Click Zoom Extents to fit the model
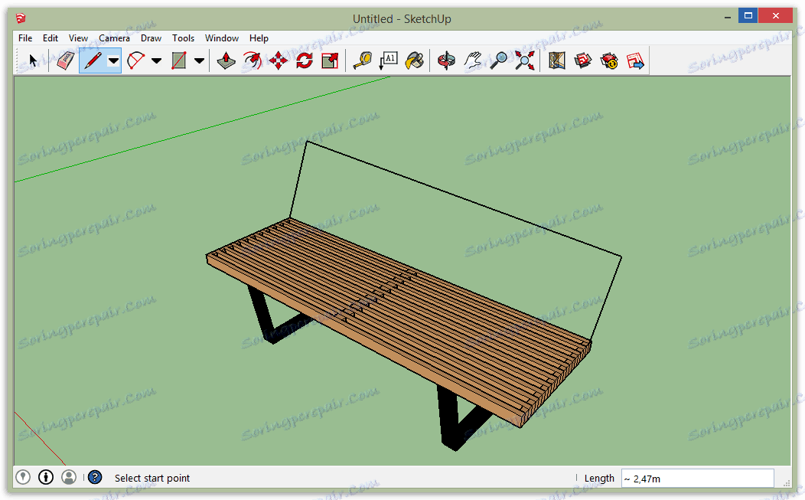 click(x=523, y=60)
